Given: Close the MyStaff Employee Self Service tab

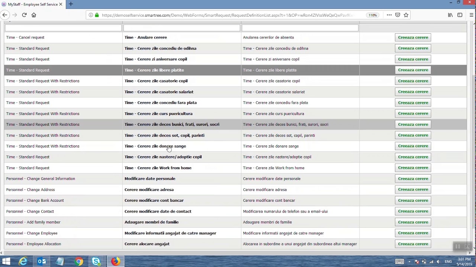Looking at the screenshot, I should point(61,4).
